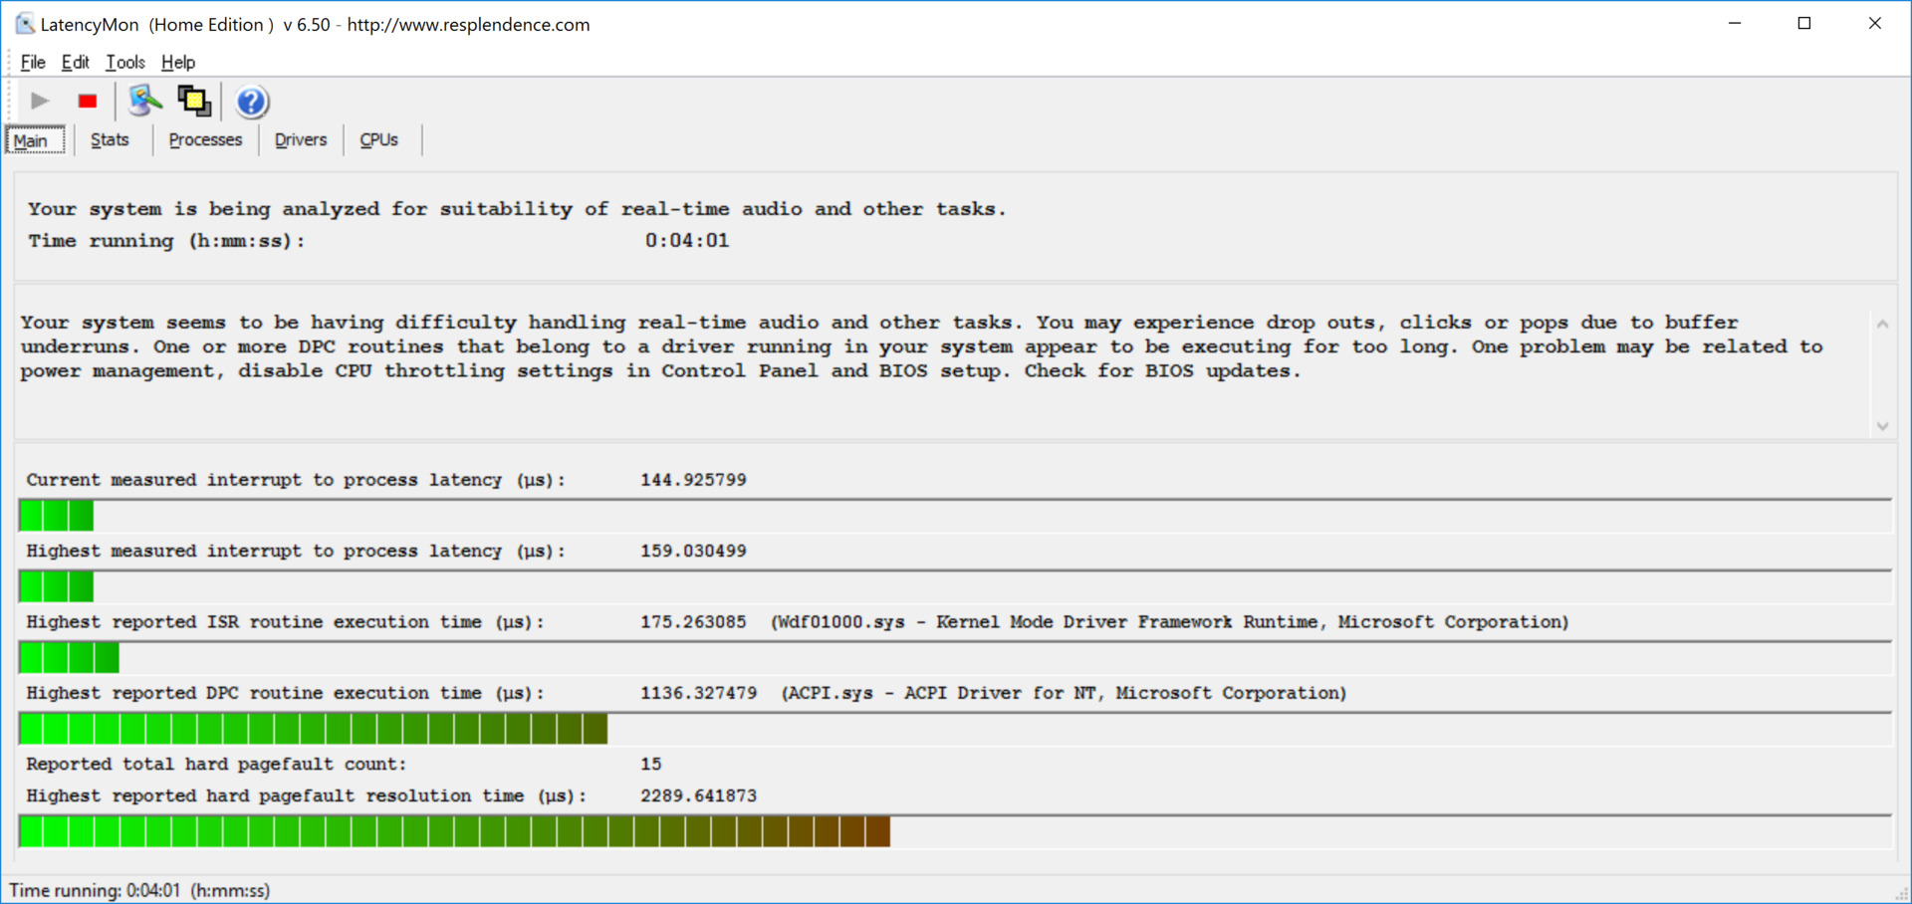Click the status bar Time running text
The width and height of the screenshot is (1912, 904).
tap(139, 890)
